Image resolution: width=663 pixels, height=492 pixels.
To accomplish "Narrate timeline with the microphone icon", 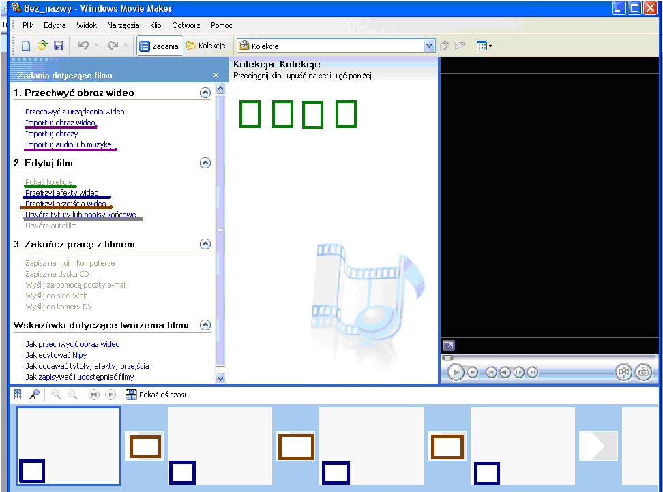I will [x=34, y=394].
